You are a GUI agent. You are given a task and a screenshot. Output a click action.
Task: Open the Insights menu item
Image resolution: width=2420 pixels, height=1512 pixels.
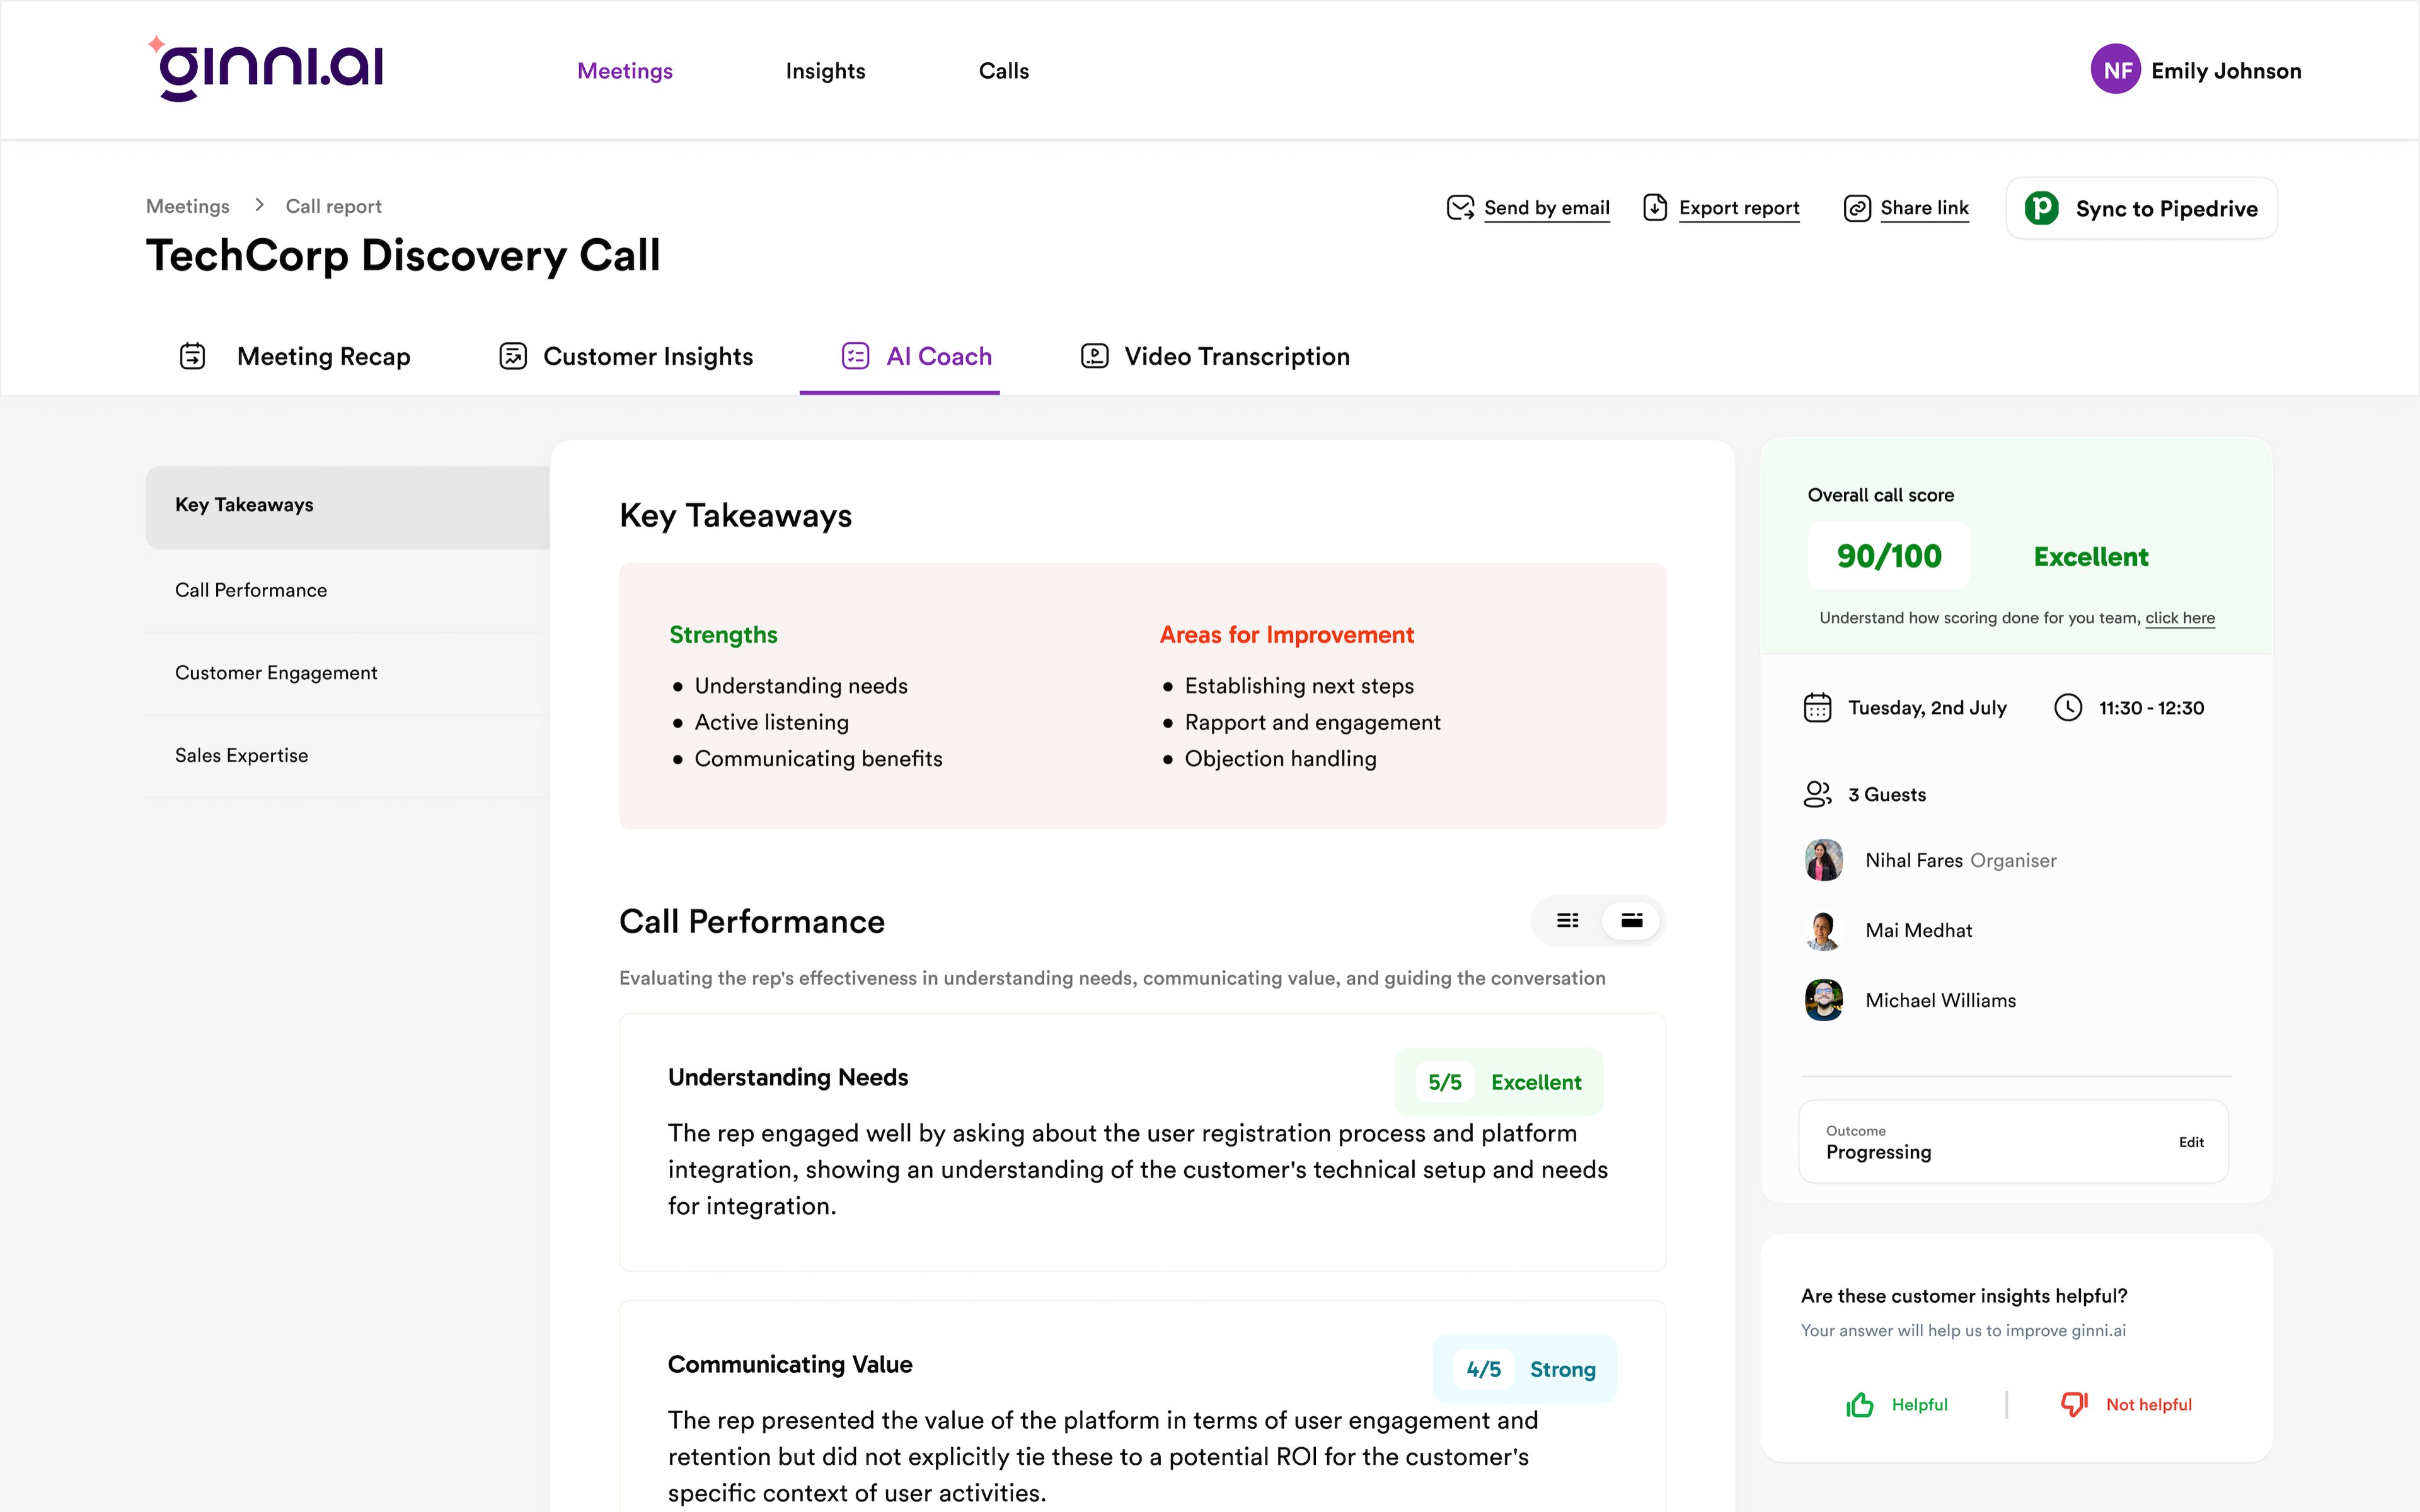pyautogui.click(x=825, y=70)
